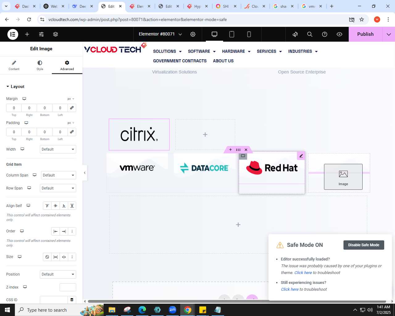Change Padding unit px dropdown
Image resolution: width=395 pixels, height=316 pixels.
tap(71, 123)
